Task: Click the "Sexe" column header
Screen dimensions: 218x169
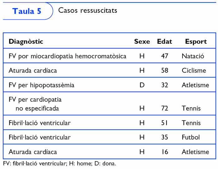Action: tap(142, 41)
